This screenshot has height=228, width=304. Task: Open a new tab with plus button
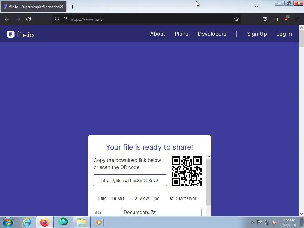pos(72,7)
